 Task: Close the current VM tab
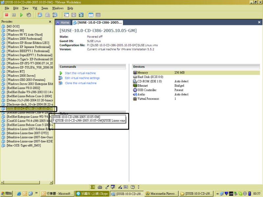[x=259, y=22]
